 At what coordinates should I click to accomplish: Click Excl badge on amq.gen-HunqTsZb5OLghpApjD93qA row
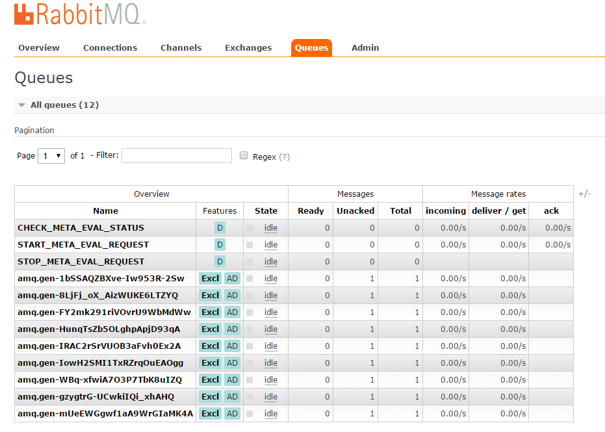click(211, 329)
